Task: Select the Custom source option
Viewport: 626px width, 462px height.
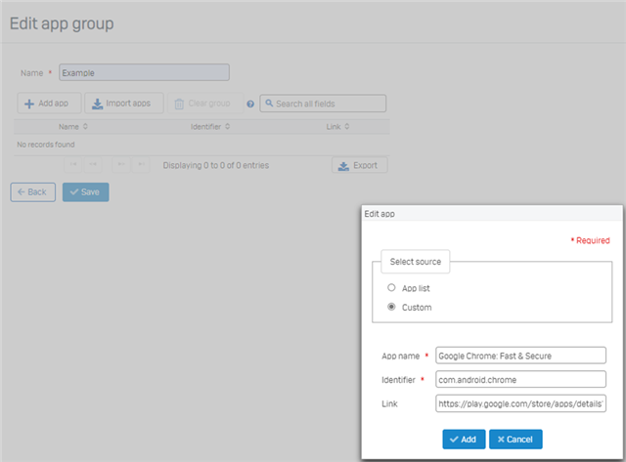Action: click(392, 307)
